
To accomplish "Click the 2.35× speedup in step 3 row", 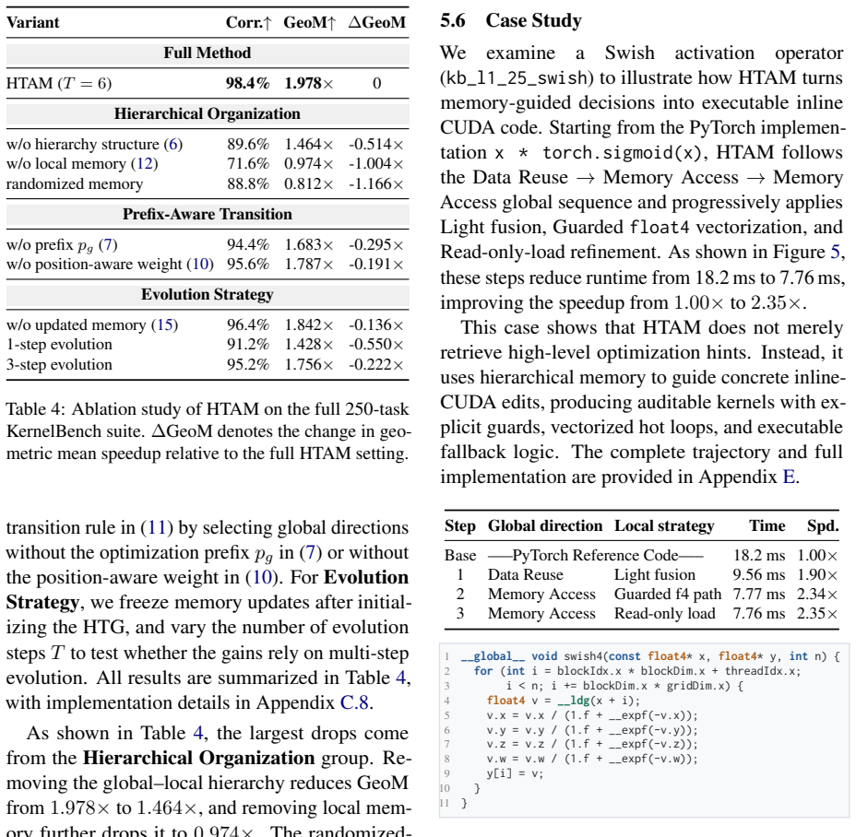I will (816, 613).
